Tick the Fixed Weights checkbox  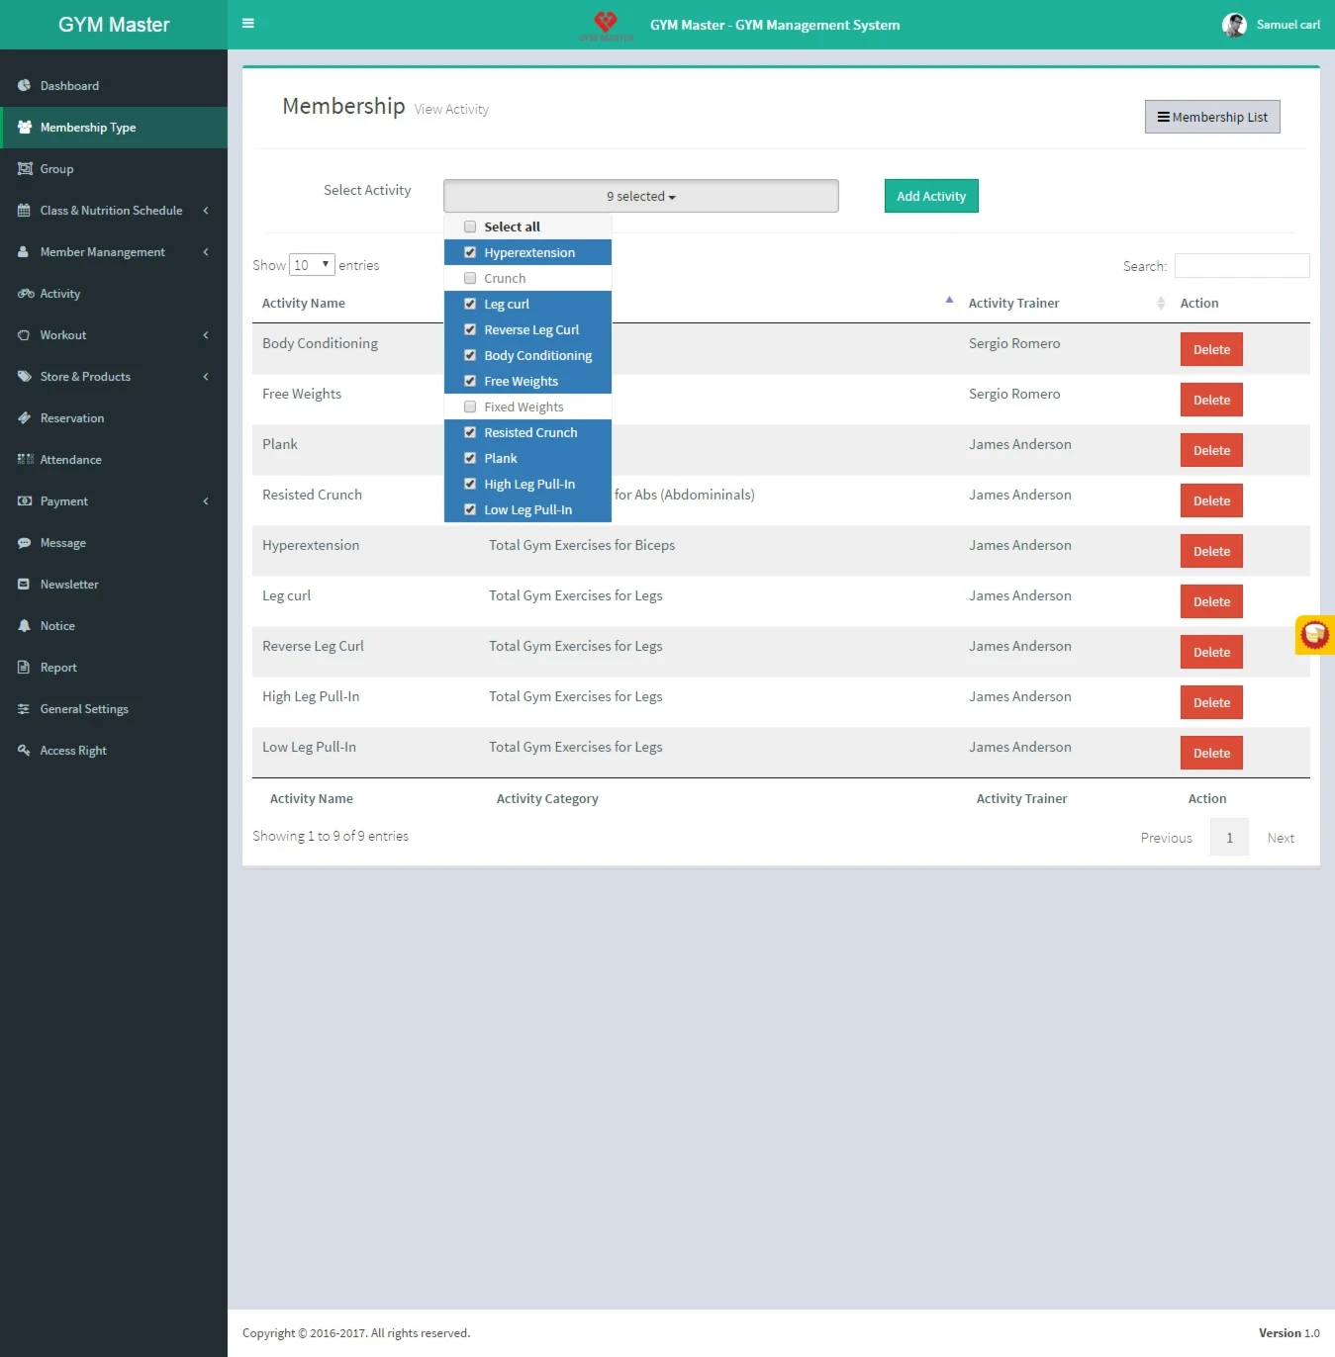coord(470,407)
